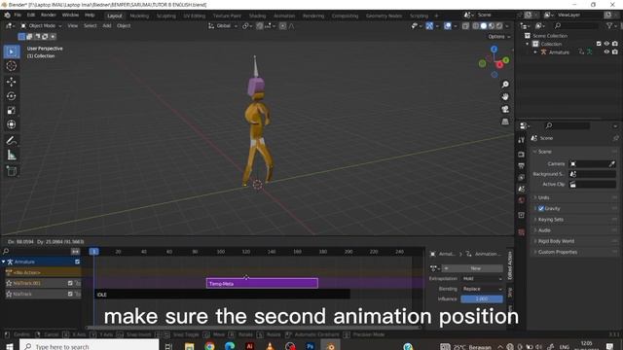Screen dimensions: 623x350
Task: Choose the Rotate tool
Action: point(11,96)
